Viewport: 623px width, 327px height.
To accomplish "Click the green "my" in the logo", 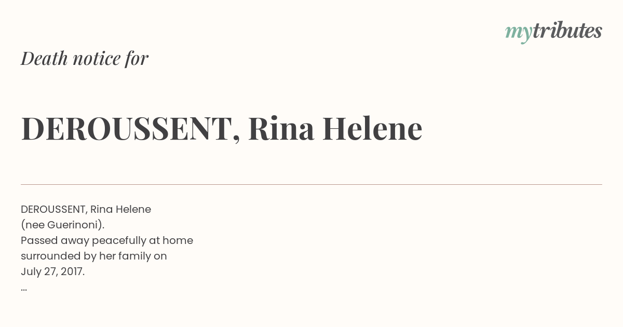I will [518, 33].
